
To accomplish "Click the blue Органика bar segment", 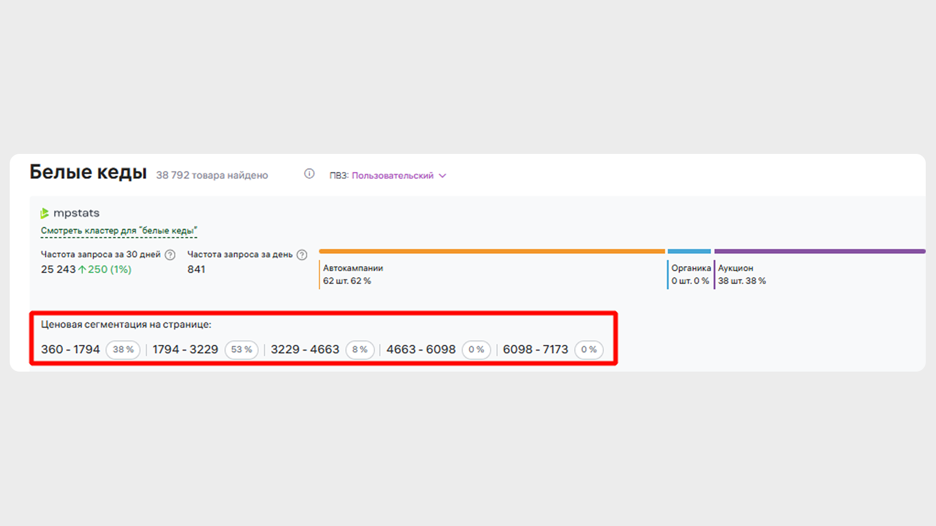I will point(689,251).
